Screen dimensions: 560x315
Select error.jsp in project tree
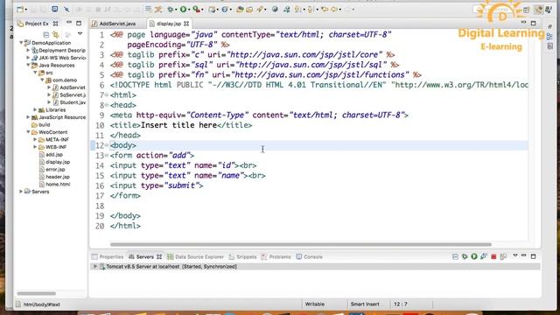[52, 169]
